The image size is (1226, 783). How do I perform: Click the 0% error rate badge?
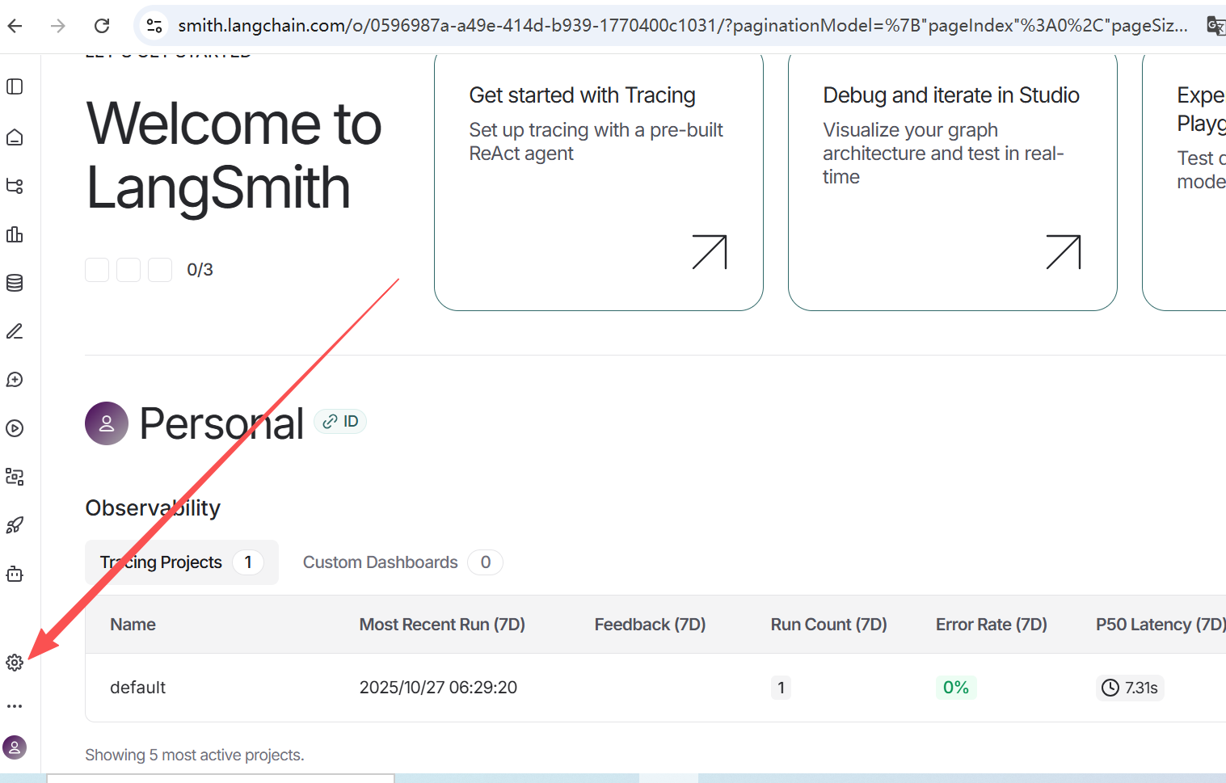tap(956, 688)
